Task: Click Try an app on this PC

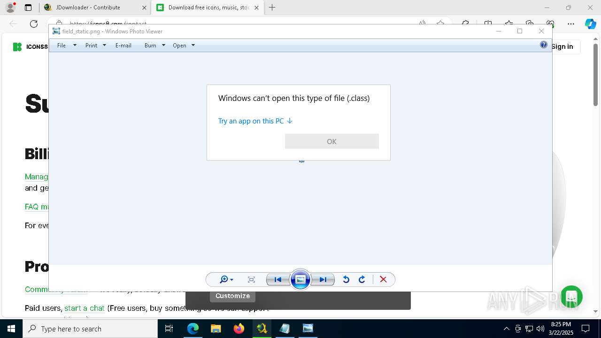Action: (x=255, y=121)
